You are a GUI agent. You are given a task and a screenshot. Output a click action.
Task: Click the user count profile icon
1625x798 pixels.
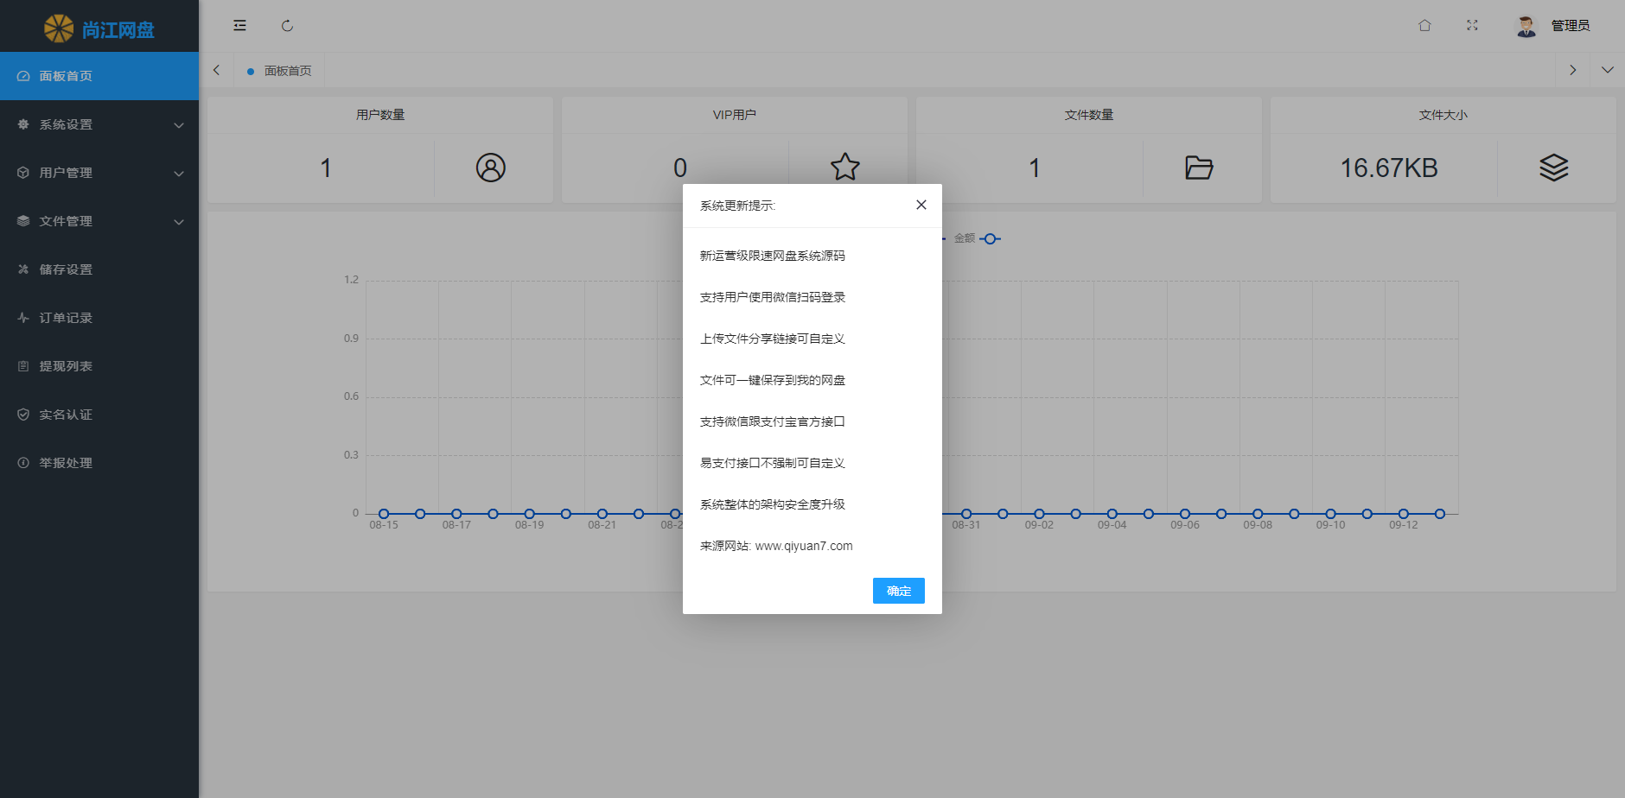(x=490, y=168)
